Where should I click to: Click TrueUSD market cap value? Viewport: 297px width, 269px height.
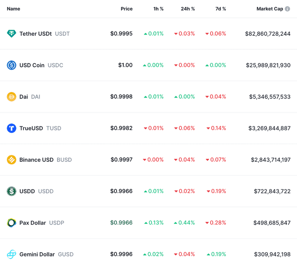tap(269, 128)
